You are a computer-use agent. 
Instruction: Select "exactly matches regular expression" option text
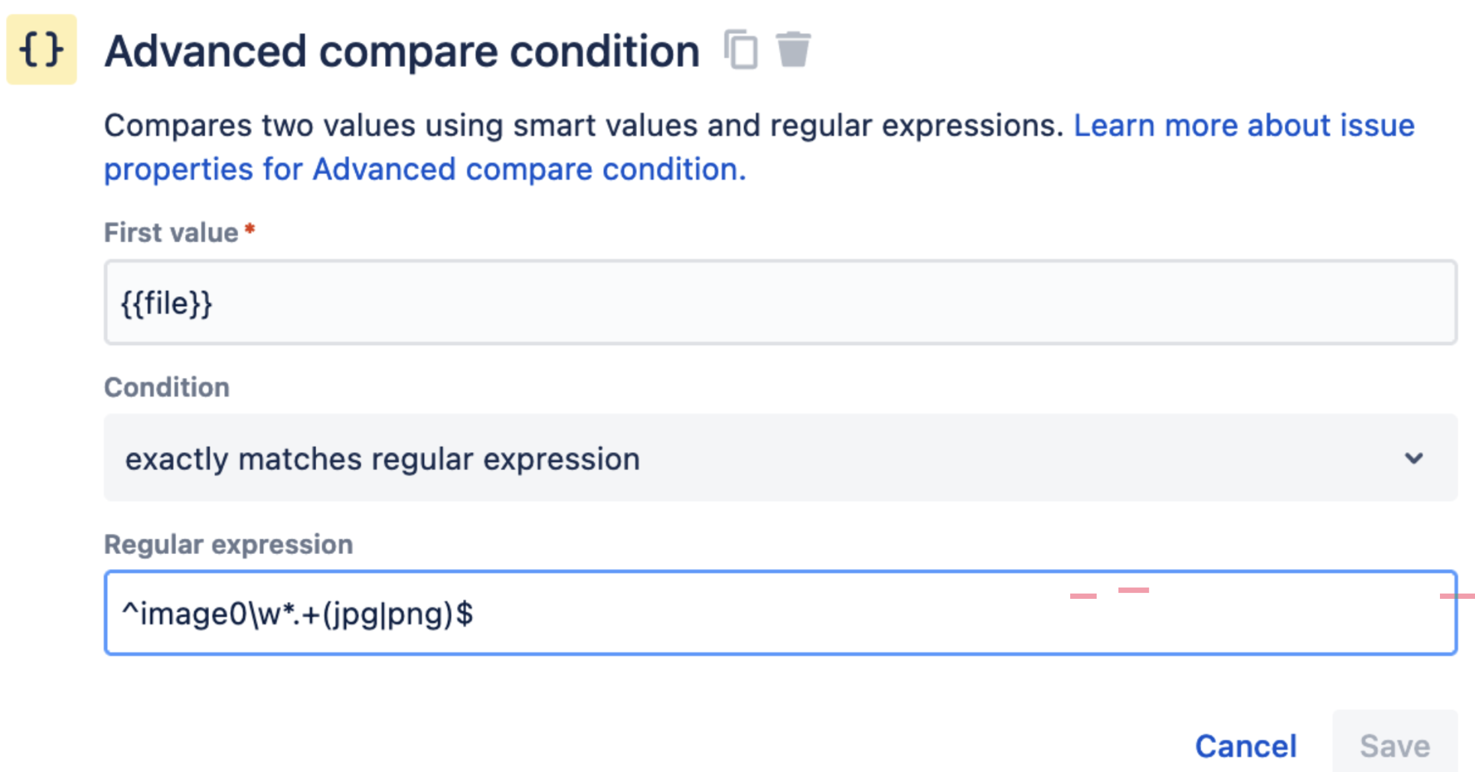pyautogui.click(x=383, y=459)
